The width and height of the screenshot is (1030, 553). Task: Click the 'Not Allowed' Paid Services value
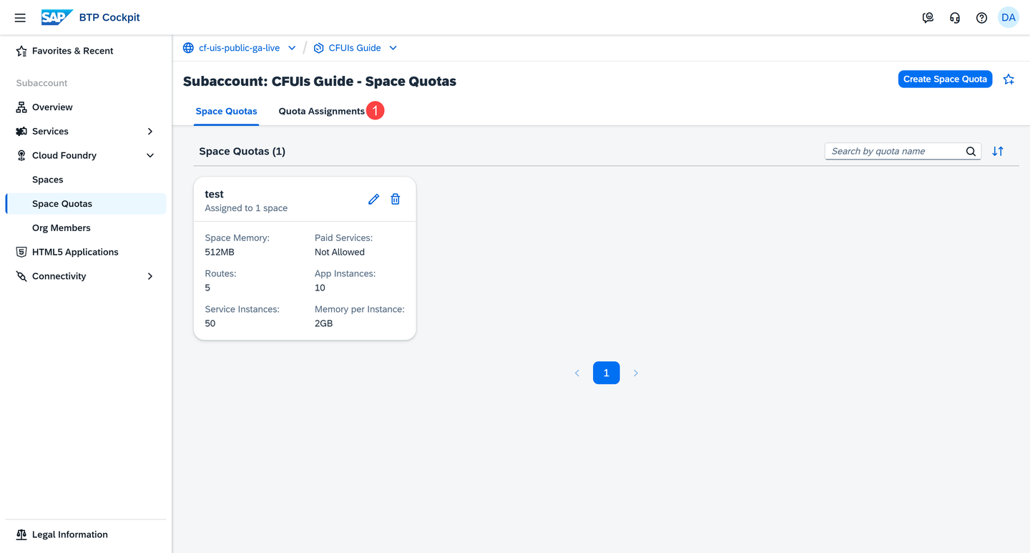340,252
